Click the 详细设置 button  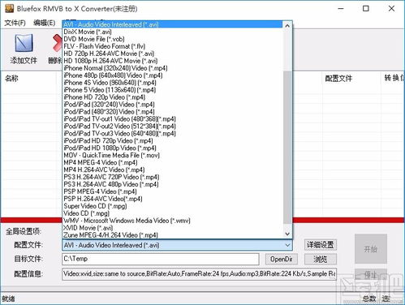tap(321, 245)
